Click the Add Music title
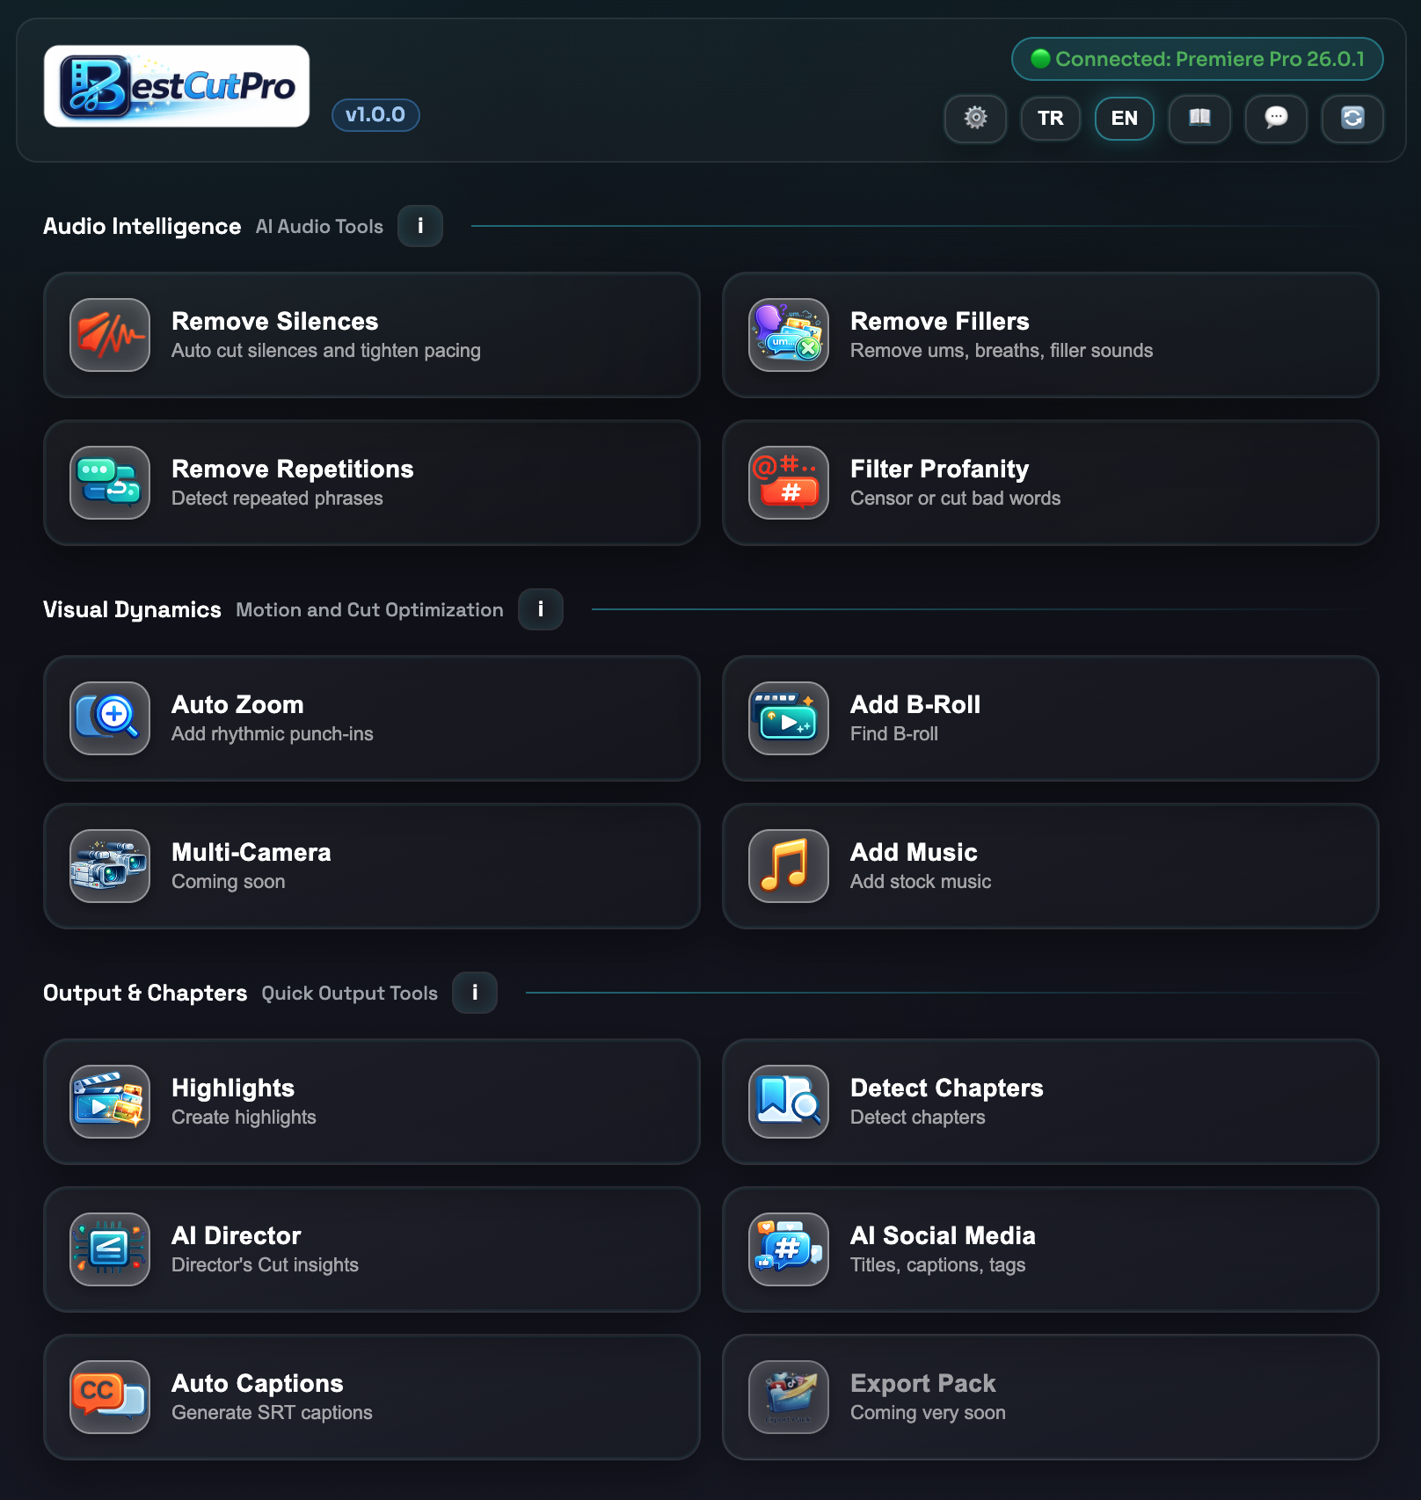The height and width of the screenshot is (1500, 1421). (914, 852)
